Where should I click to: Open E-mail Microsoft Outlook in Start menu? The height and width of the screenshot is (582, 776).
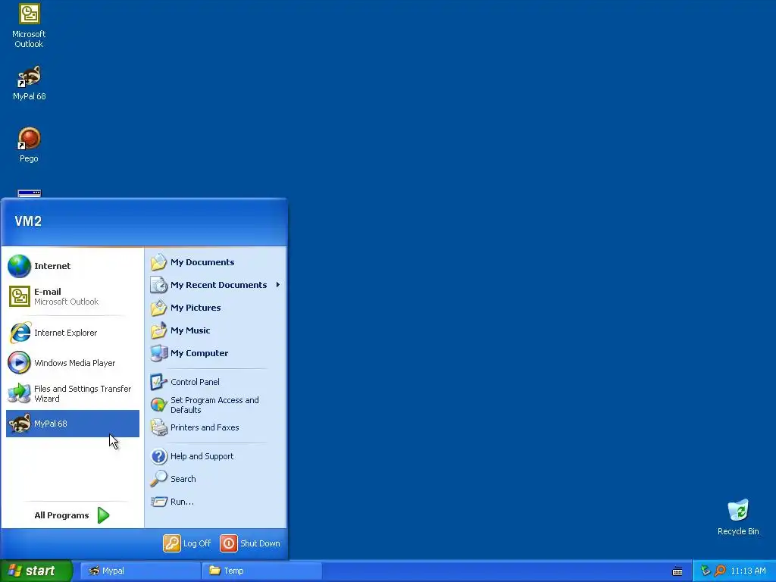coord(72,296)
